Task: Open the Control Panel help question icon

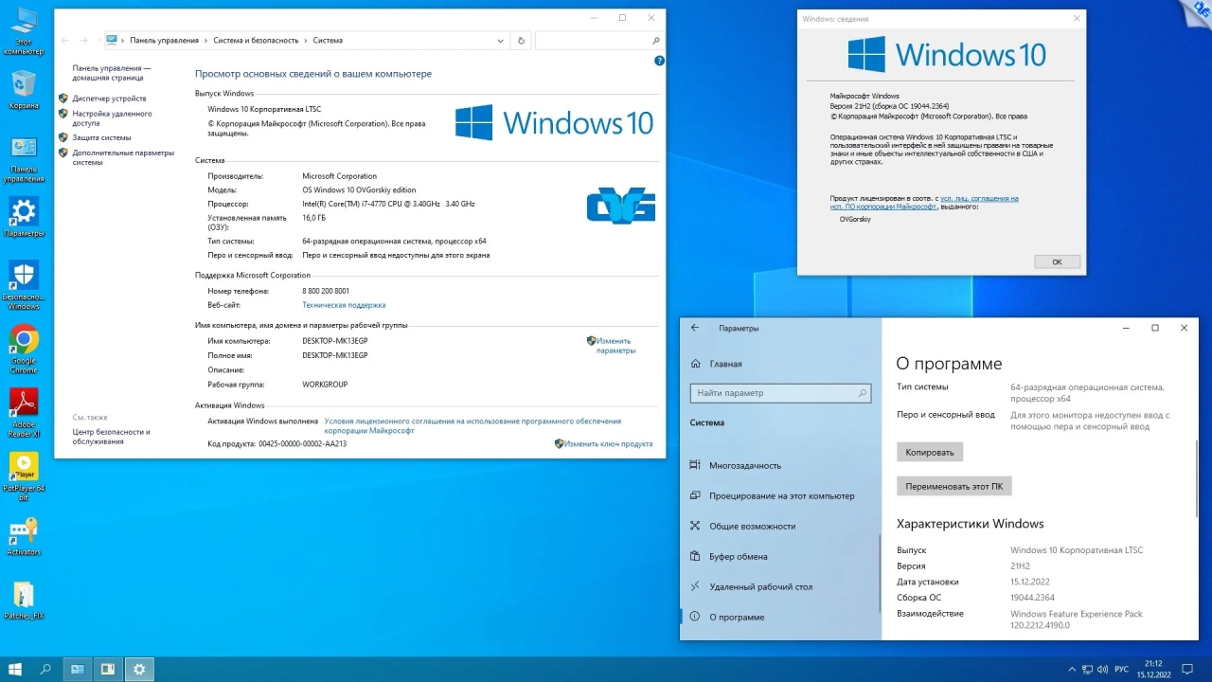Action: pos(659,61)
